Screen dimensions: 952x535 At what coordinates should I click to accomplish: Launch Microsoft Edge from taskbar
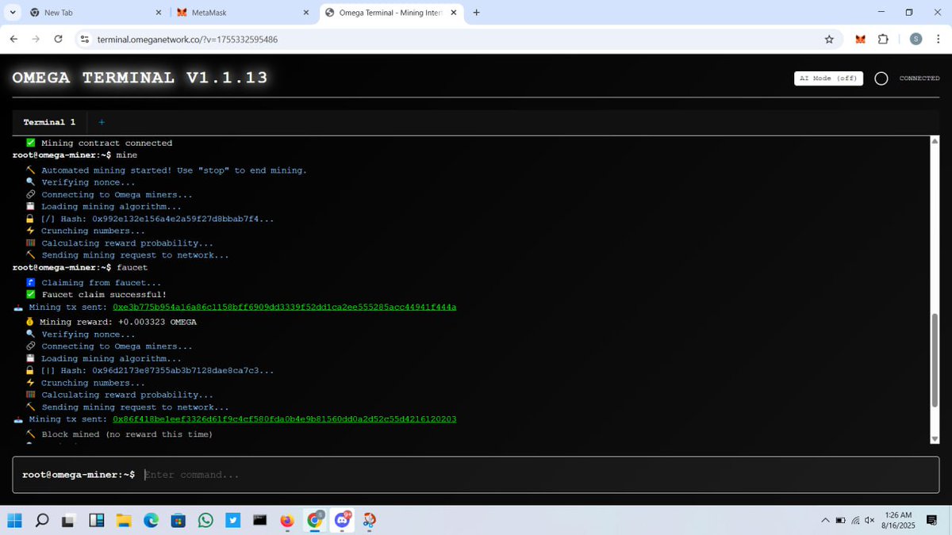[151, 520]
